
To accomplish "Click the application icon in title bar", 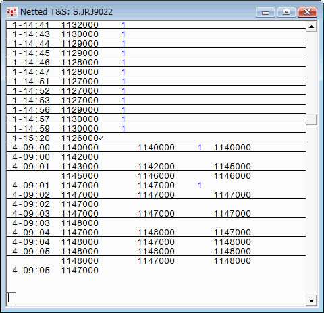I will pyautogui.click(x=11, y=12).
